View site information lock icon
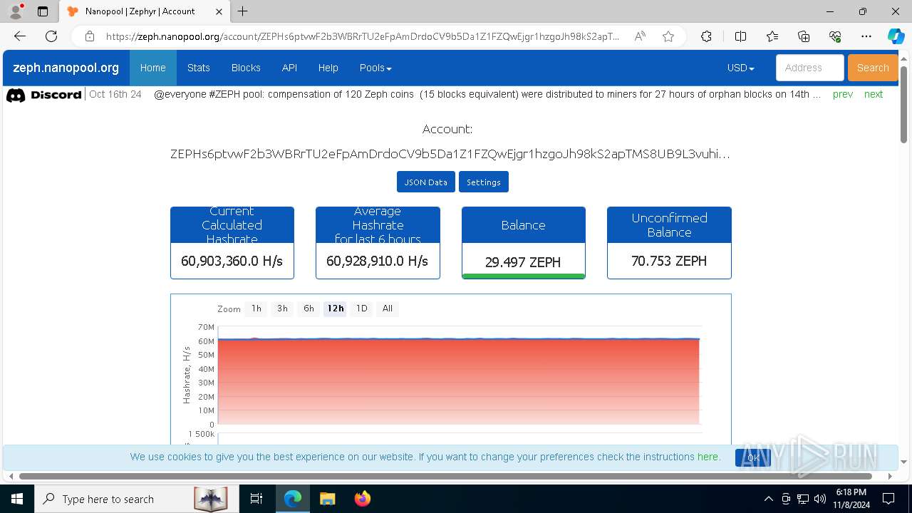Image resolution: width=912 pixels, height=513 pixels. coord(90,36)
